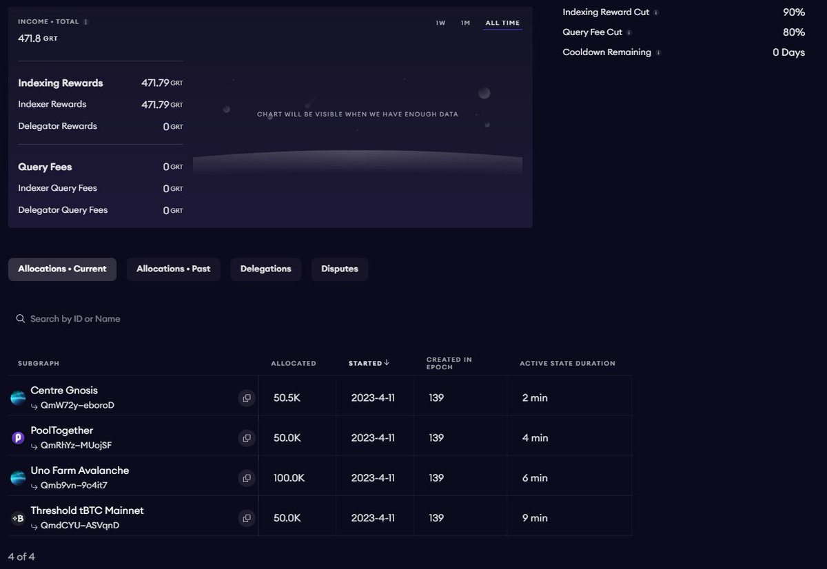Click Delegator Rewards label
827x569 pixels.
58,126
